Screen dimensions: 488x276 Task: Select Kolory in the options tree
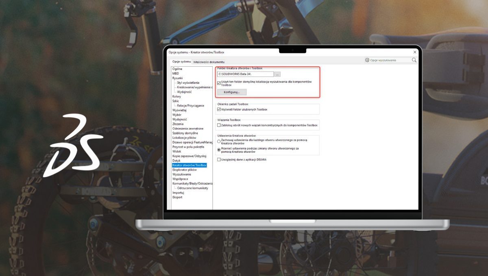177,96
